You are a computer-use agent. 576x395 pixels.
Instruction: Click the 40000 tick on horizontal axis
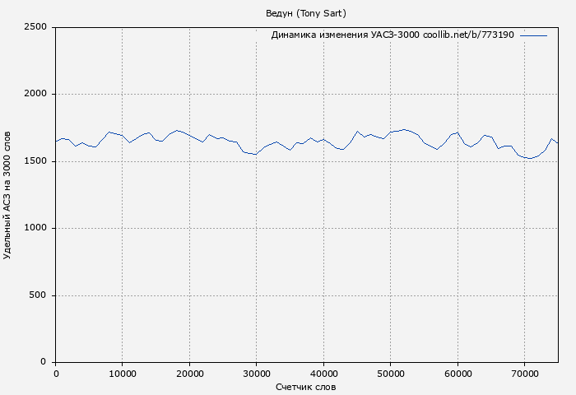coord(323,374)
